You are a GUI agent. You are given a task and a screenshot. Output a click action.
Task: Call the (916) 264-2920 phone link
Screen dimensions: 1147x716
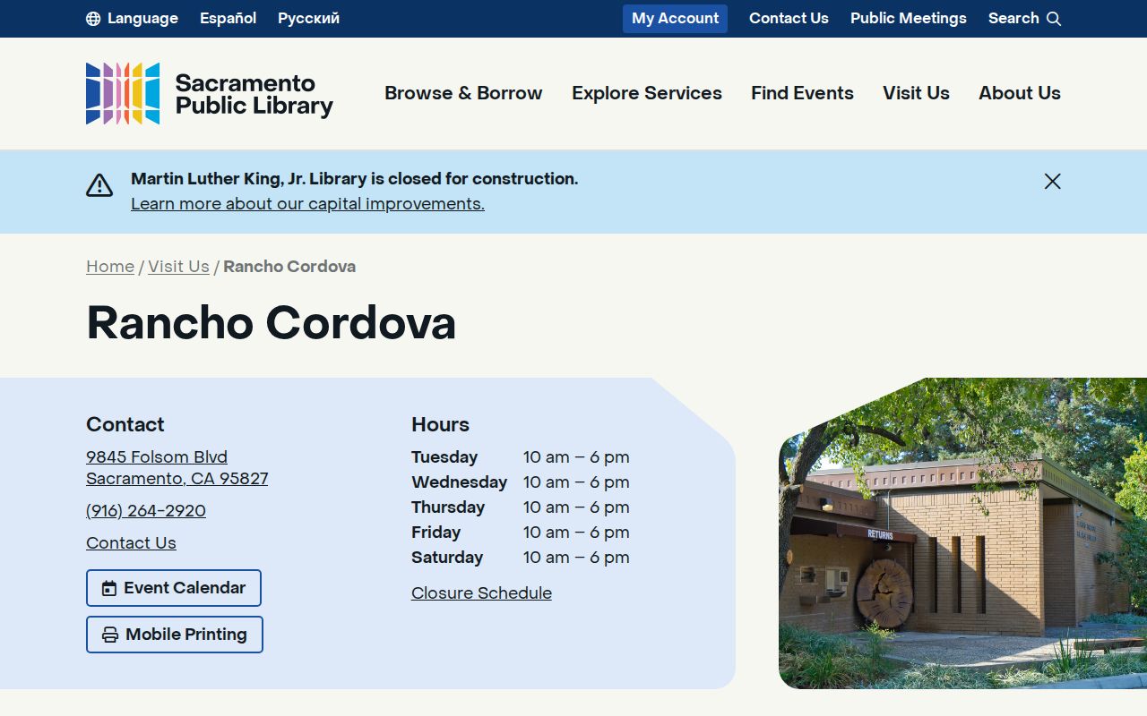tap(146, 511)
